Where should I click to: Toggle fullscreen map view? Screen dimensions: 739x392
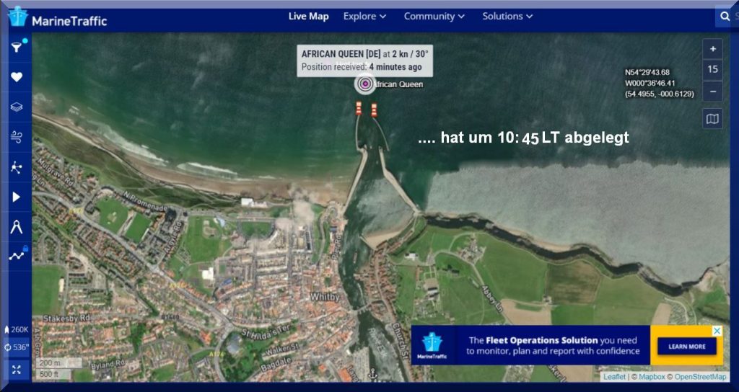[x=17, y=369]
